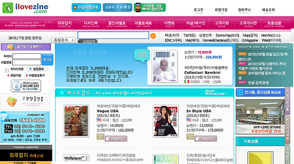Click the orange search go button

153,36
